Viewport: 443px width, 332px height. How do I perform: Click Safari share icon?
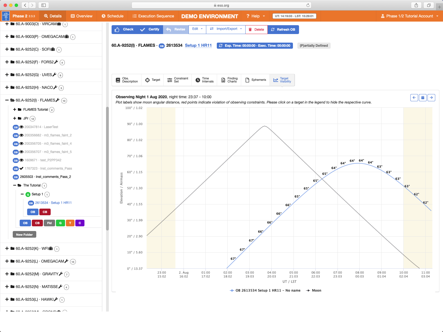416,5
